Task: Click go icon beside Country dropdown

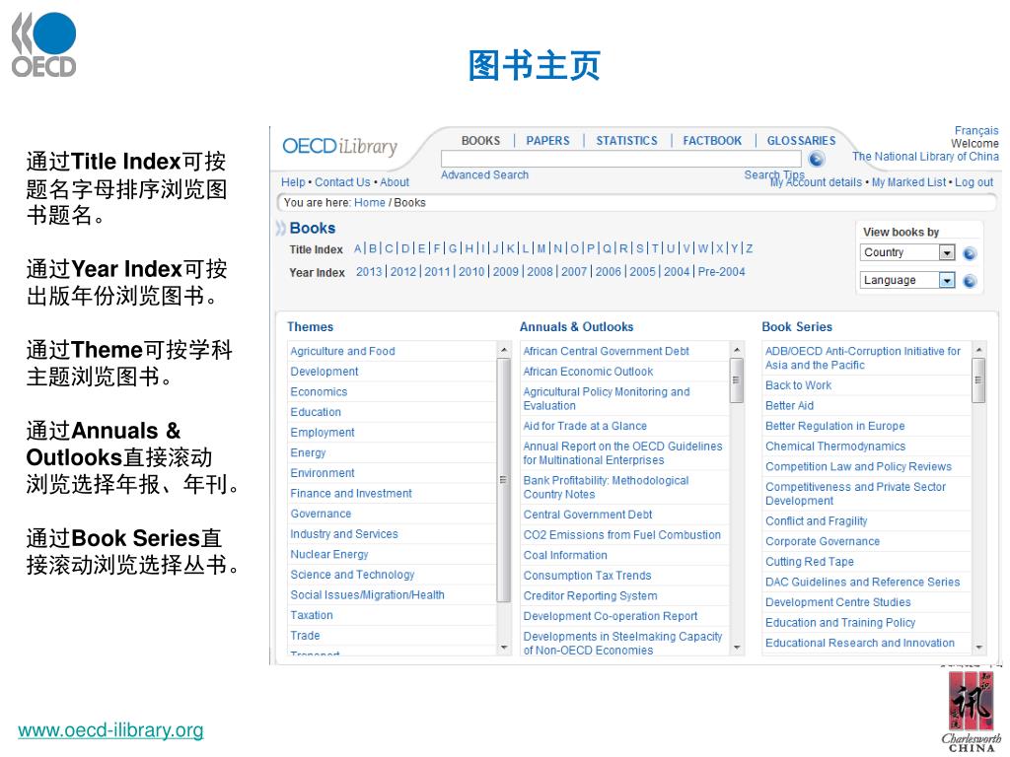Action: 970,253
